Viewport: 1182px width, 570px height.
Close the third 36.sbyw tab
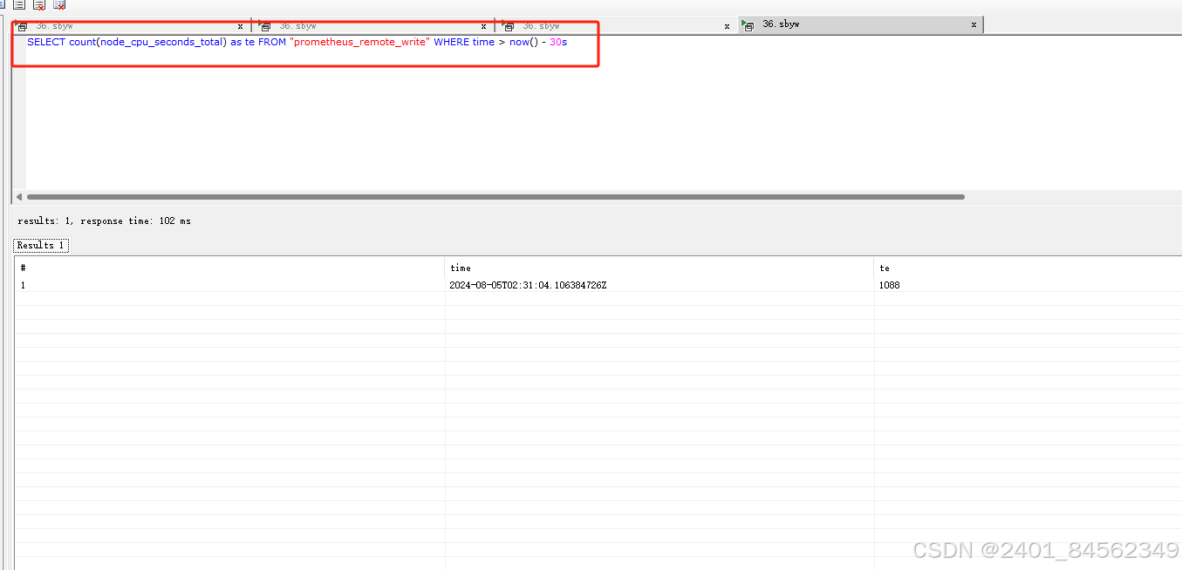pos(727,26)
